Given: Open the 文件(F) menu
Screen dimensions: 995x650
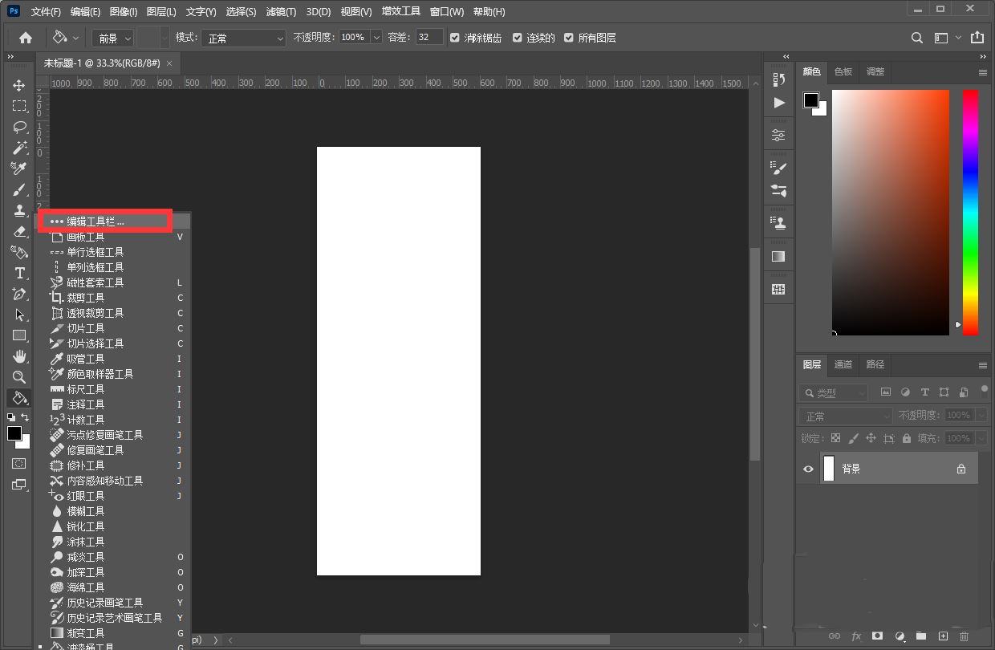Looking at the screenshot, I should point(47,12).
